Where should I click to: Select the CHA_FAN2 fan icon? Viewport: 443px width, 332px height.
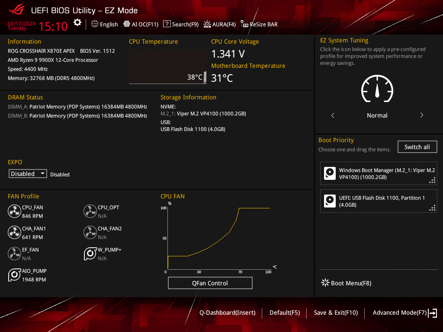click(90, 233)
